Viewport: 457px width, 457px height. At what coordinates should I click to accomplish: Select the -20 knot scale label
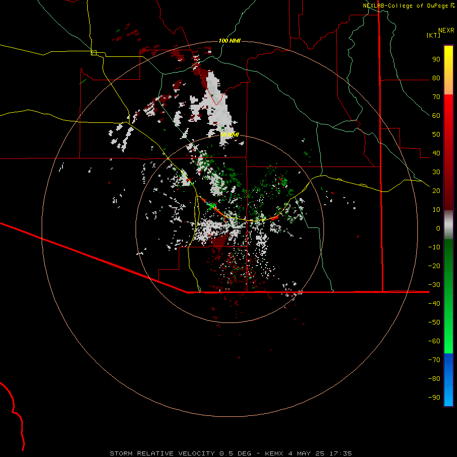click(434, 266)
